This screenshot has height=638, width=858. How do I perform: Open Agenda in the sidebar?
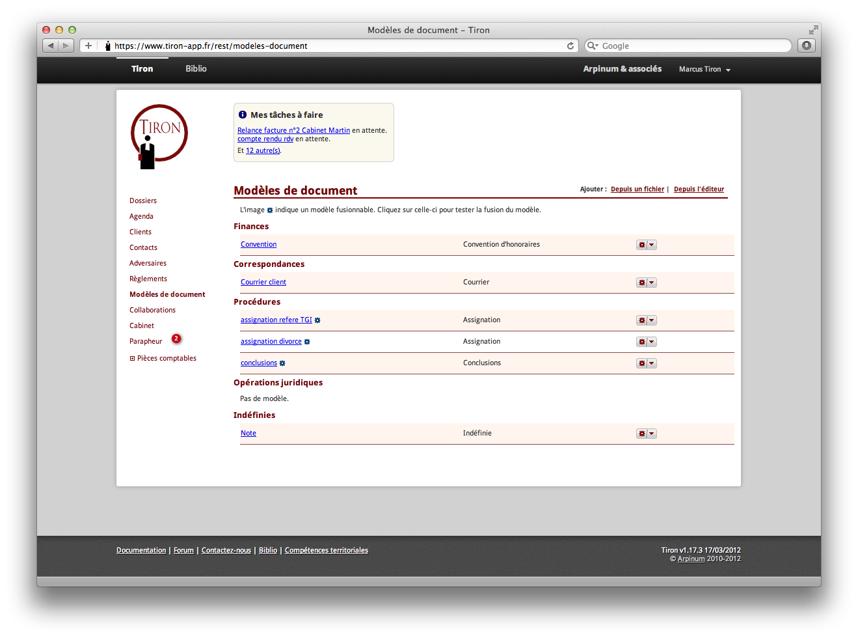click(141, 216)
